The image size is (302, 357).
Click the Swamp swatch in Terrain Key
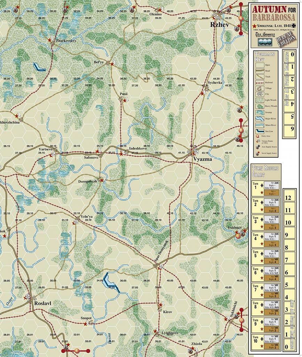259,113
